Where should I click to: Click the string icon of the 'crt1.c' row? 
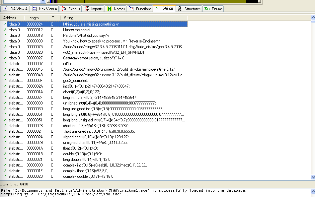(x=4, y=64)
